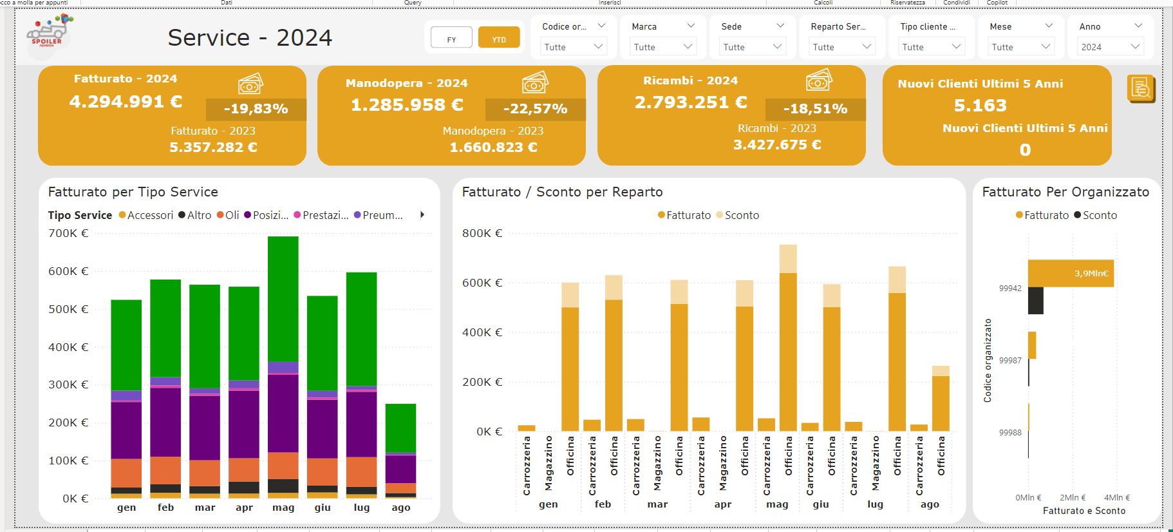Click the Accessori legend marker

(122, 215)
